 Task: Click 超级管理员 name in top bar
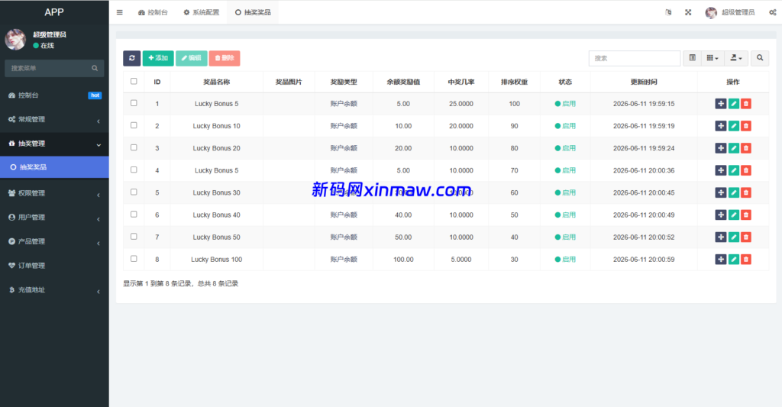tap(738, 12)
